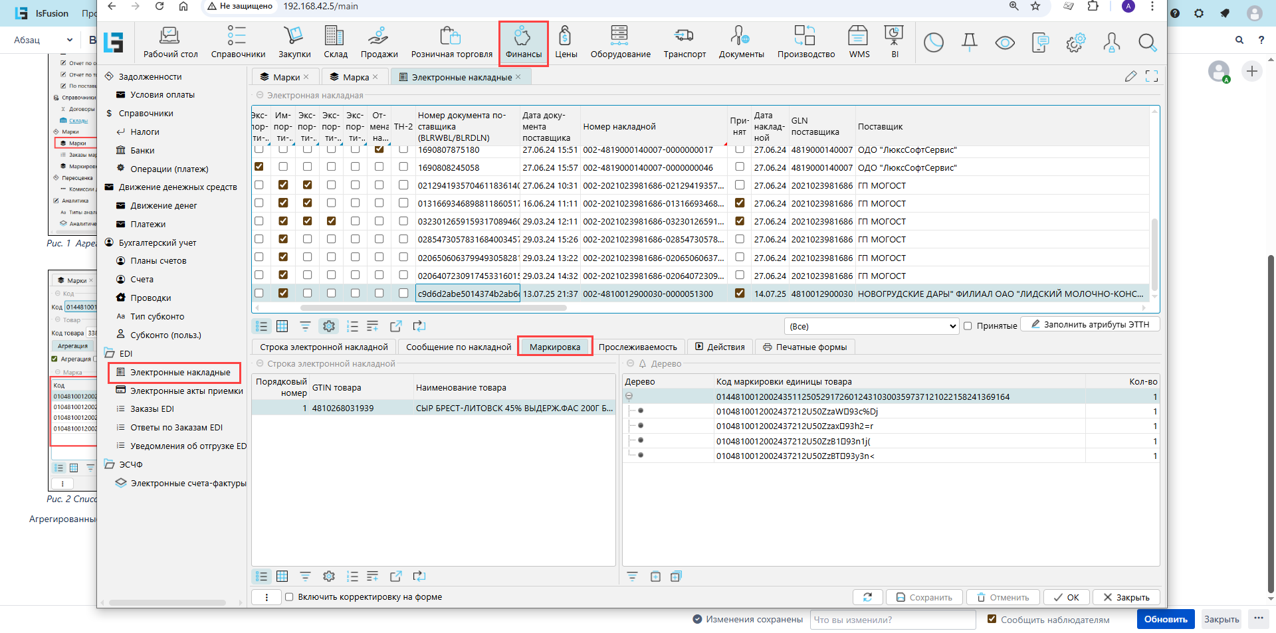Collapse the Электронная накладная section
This screenshot has width=1276, height=633.
260,95
